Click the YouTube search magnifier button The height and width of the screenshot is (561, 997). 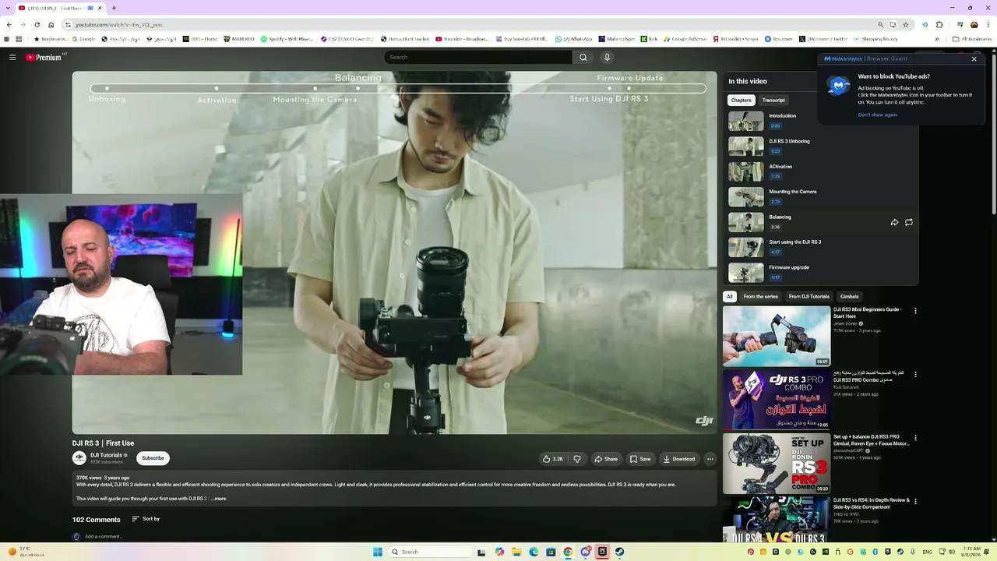[583, 57]
